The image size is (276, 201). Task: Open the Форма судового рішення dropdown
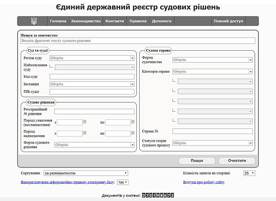point(94,145)
